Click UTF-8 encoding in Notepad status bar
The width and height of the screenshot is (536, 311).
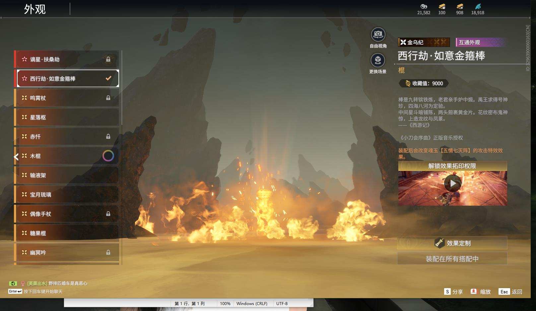tap(282, 303)
